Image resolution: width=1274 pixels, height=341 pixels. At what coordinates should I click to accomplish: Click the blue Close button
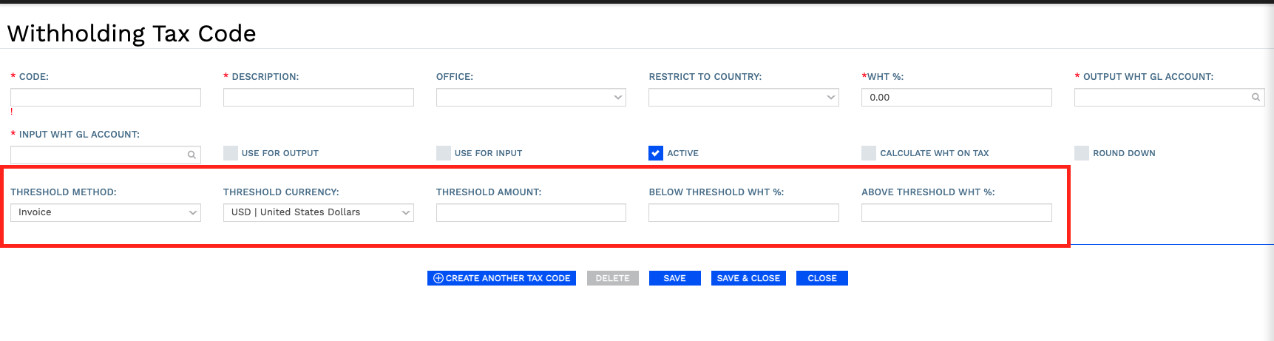[x=821, y=278]
